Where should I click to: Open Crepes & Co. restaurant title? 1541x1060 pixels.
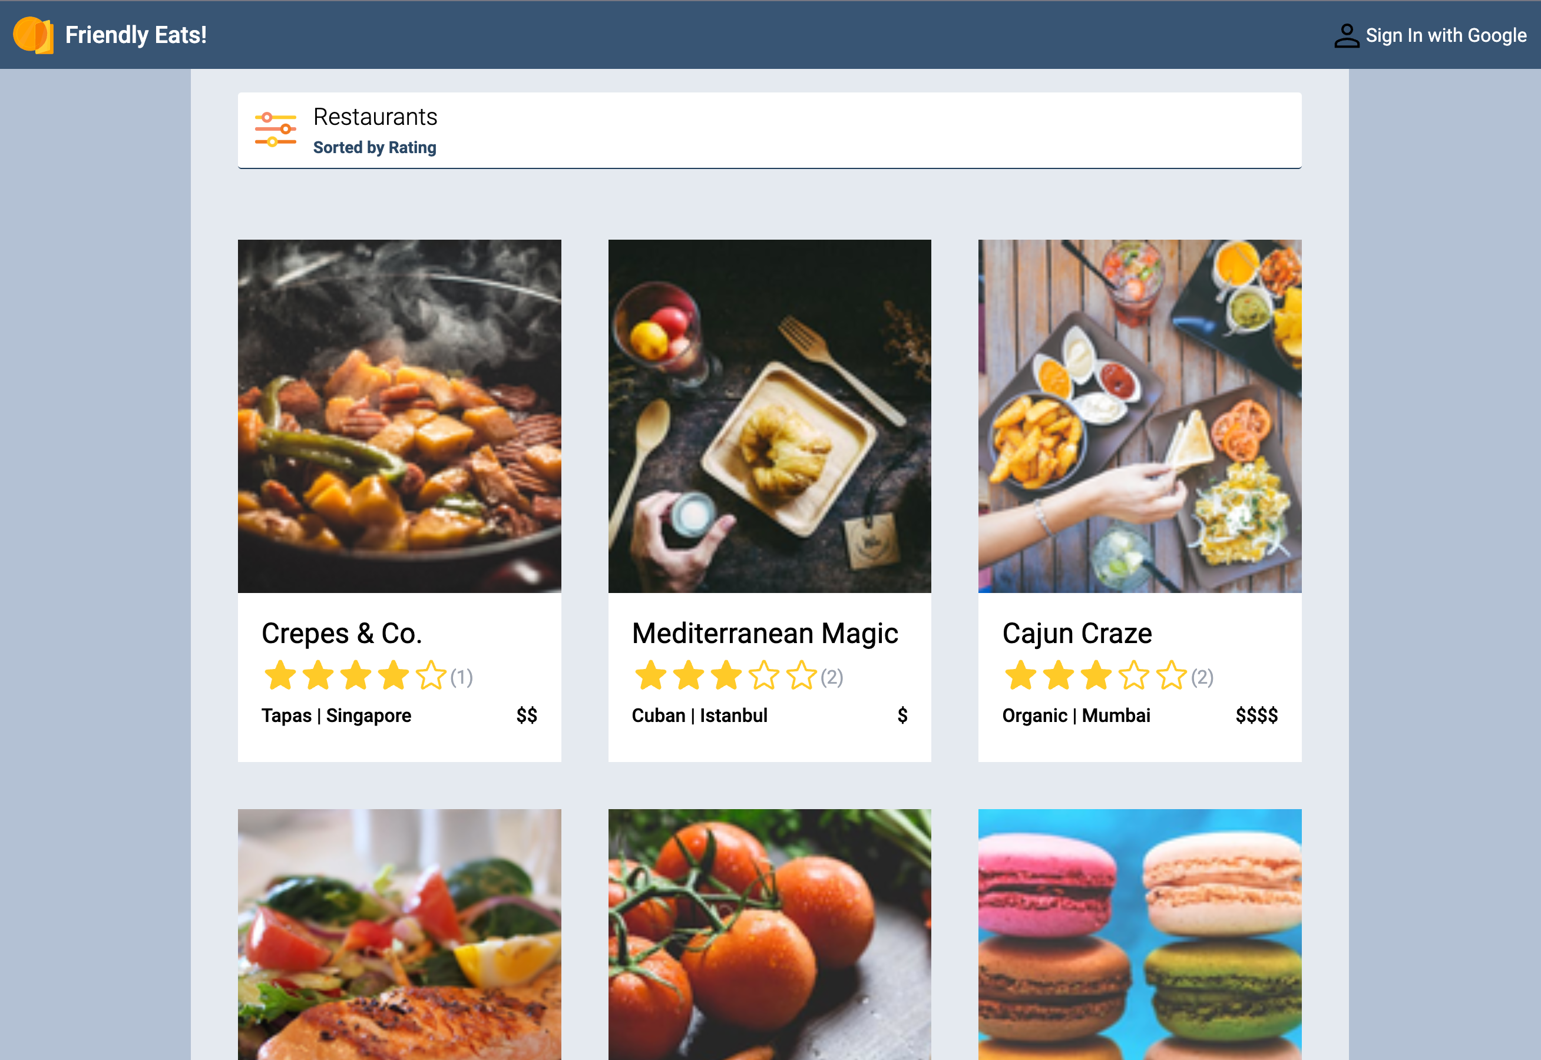(x=342, y=633)
